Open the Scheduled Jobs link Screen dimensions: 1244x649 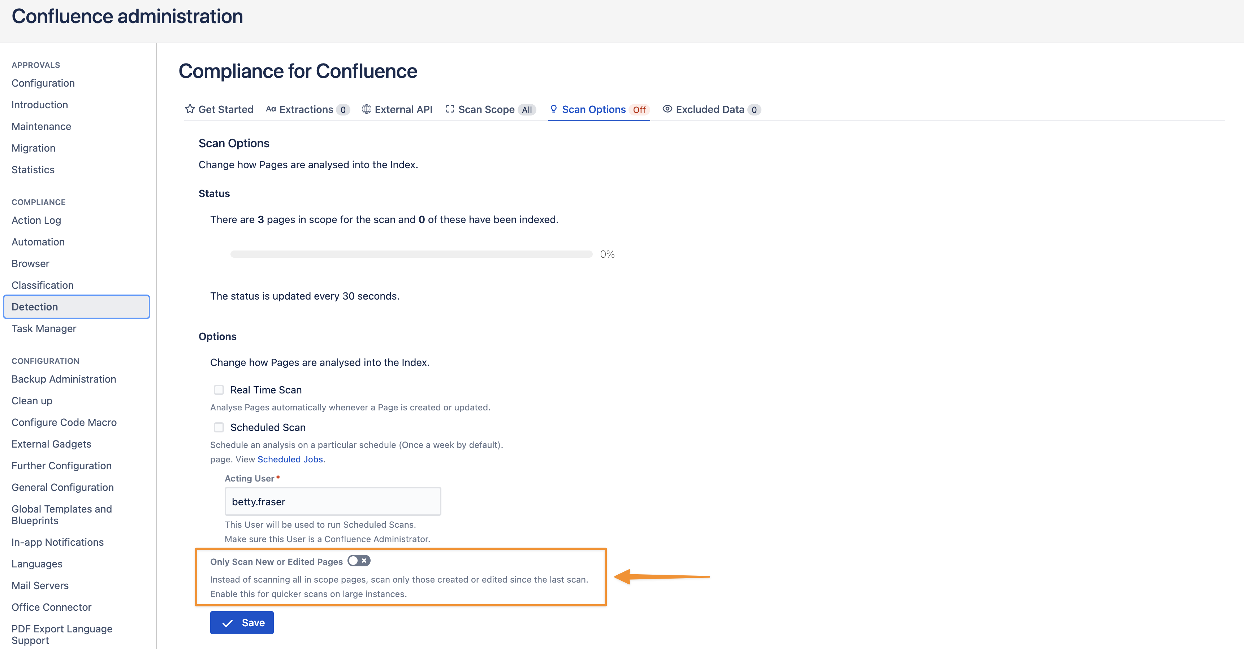[x=290, y=459]
